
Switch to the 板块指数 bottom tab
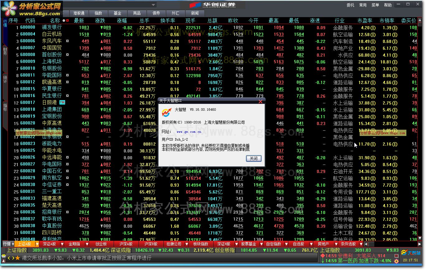pos(200,244)
